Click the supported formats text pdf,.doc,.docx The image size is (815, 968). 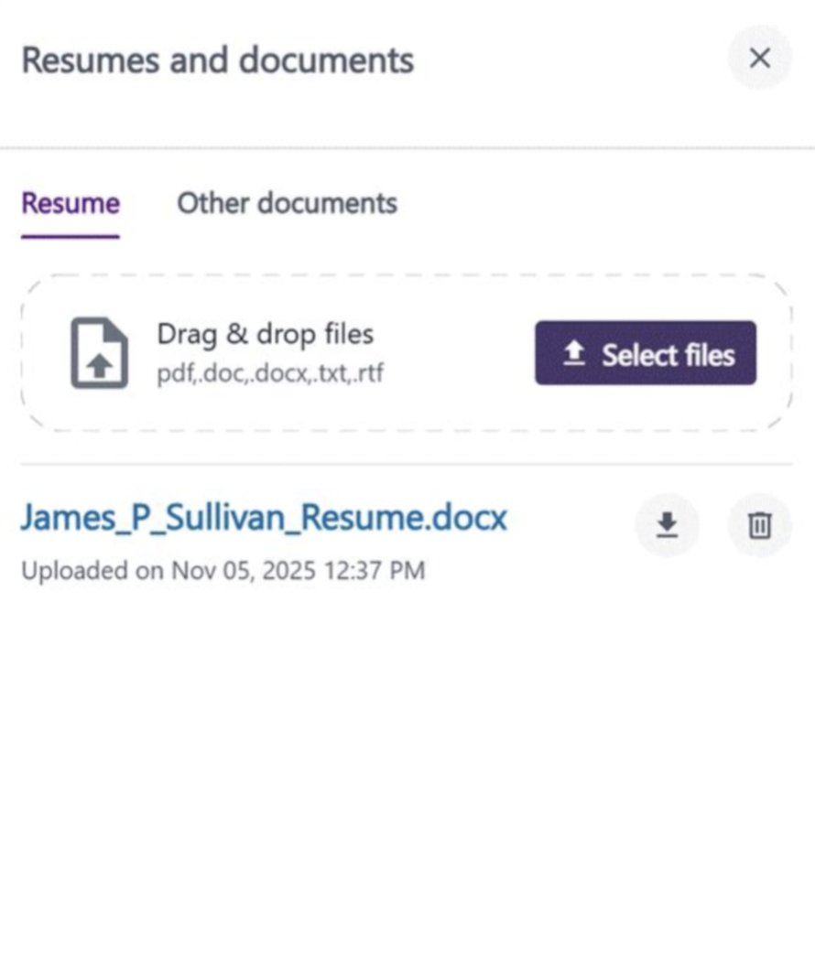[x=270, y=374]
